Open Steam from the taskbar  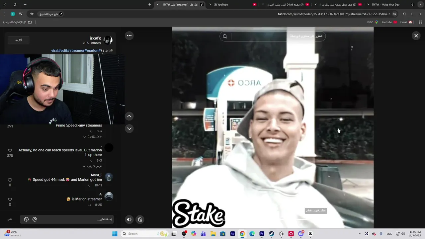point(272,234)
